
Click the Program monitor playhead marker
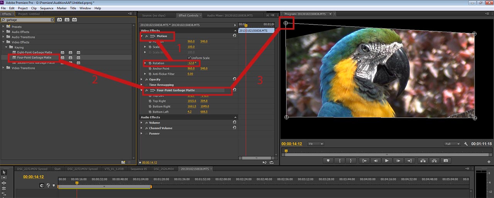[x=286, y=151]
